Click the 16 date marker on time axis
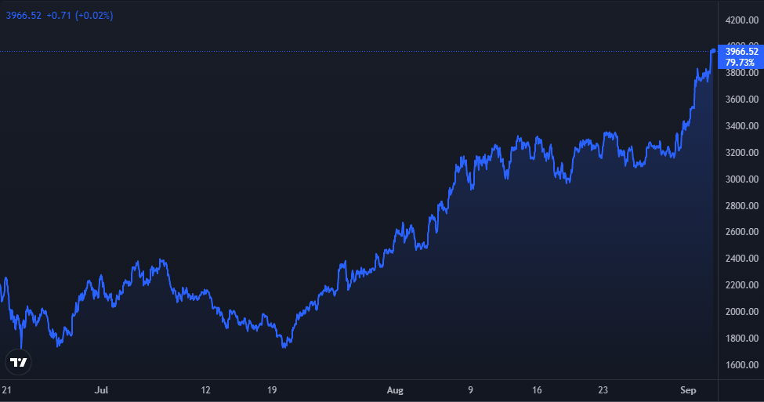Screen dimensions: 764x402 pyautogui.click(x=538, y=389)
